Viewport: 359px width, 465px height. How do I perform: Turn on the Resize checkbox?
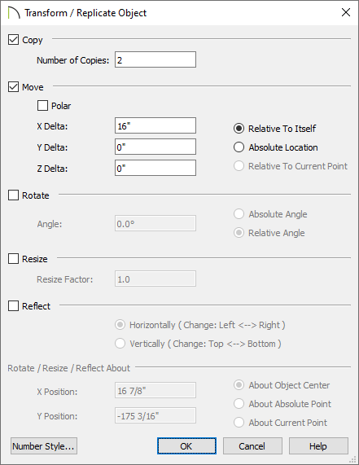[13, 259]
